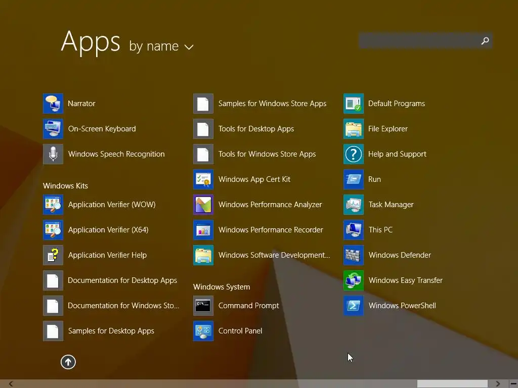Click the magnifier search button
This screenshot has height=388, width=518.
pyautogui.click(x=485, y=40)
